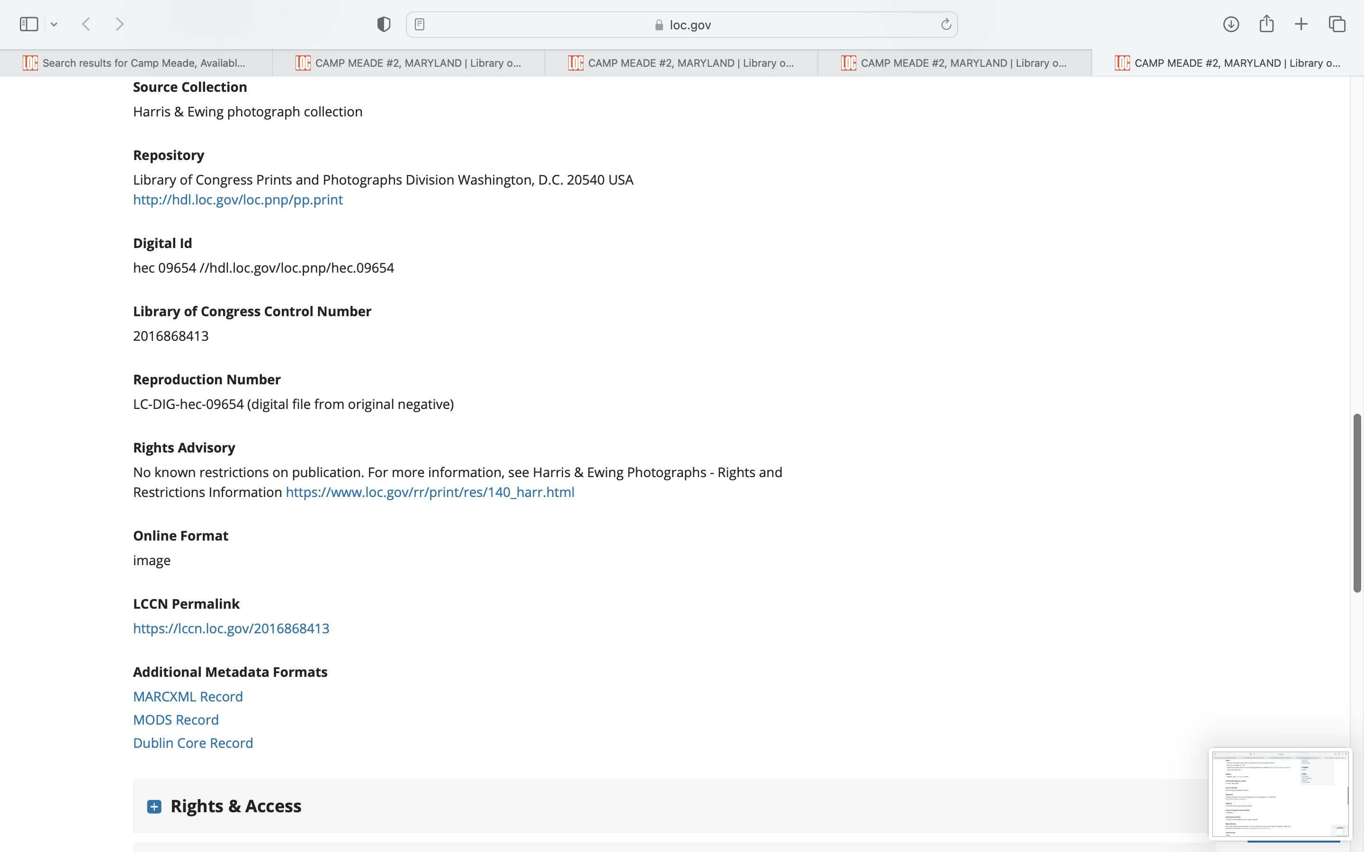Switch to second CAMP MEADE #2 tab
Screen dimensions: 1364x852
coord(682,63)
